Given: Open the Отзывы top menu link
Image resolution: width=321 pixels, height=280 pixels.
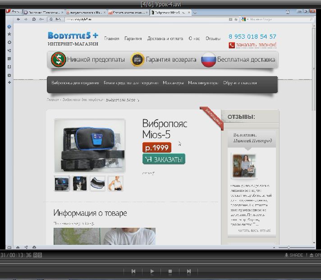Looking at the screenshot, I should (213, 38).
